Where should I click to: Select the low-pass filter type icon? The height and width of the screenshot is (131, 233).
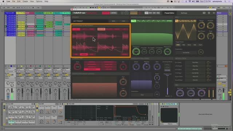tap(134, 21)
